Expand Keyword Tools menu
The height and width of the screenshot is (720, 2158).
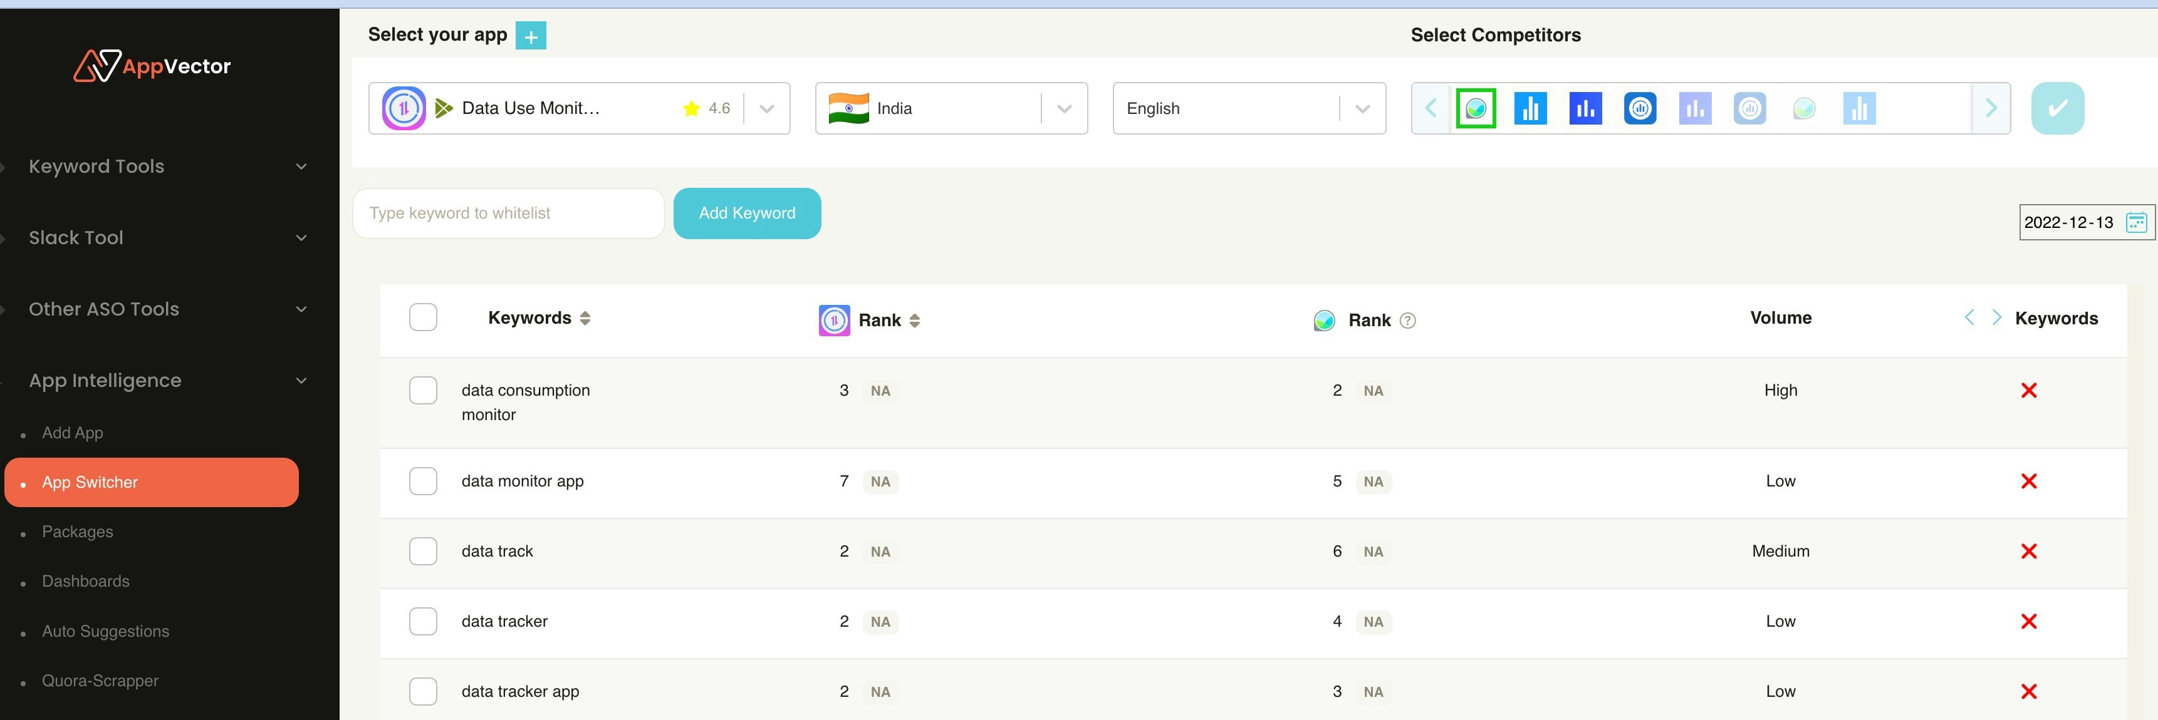(x=167, y=167)
